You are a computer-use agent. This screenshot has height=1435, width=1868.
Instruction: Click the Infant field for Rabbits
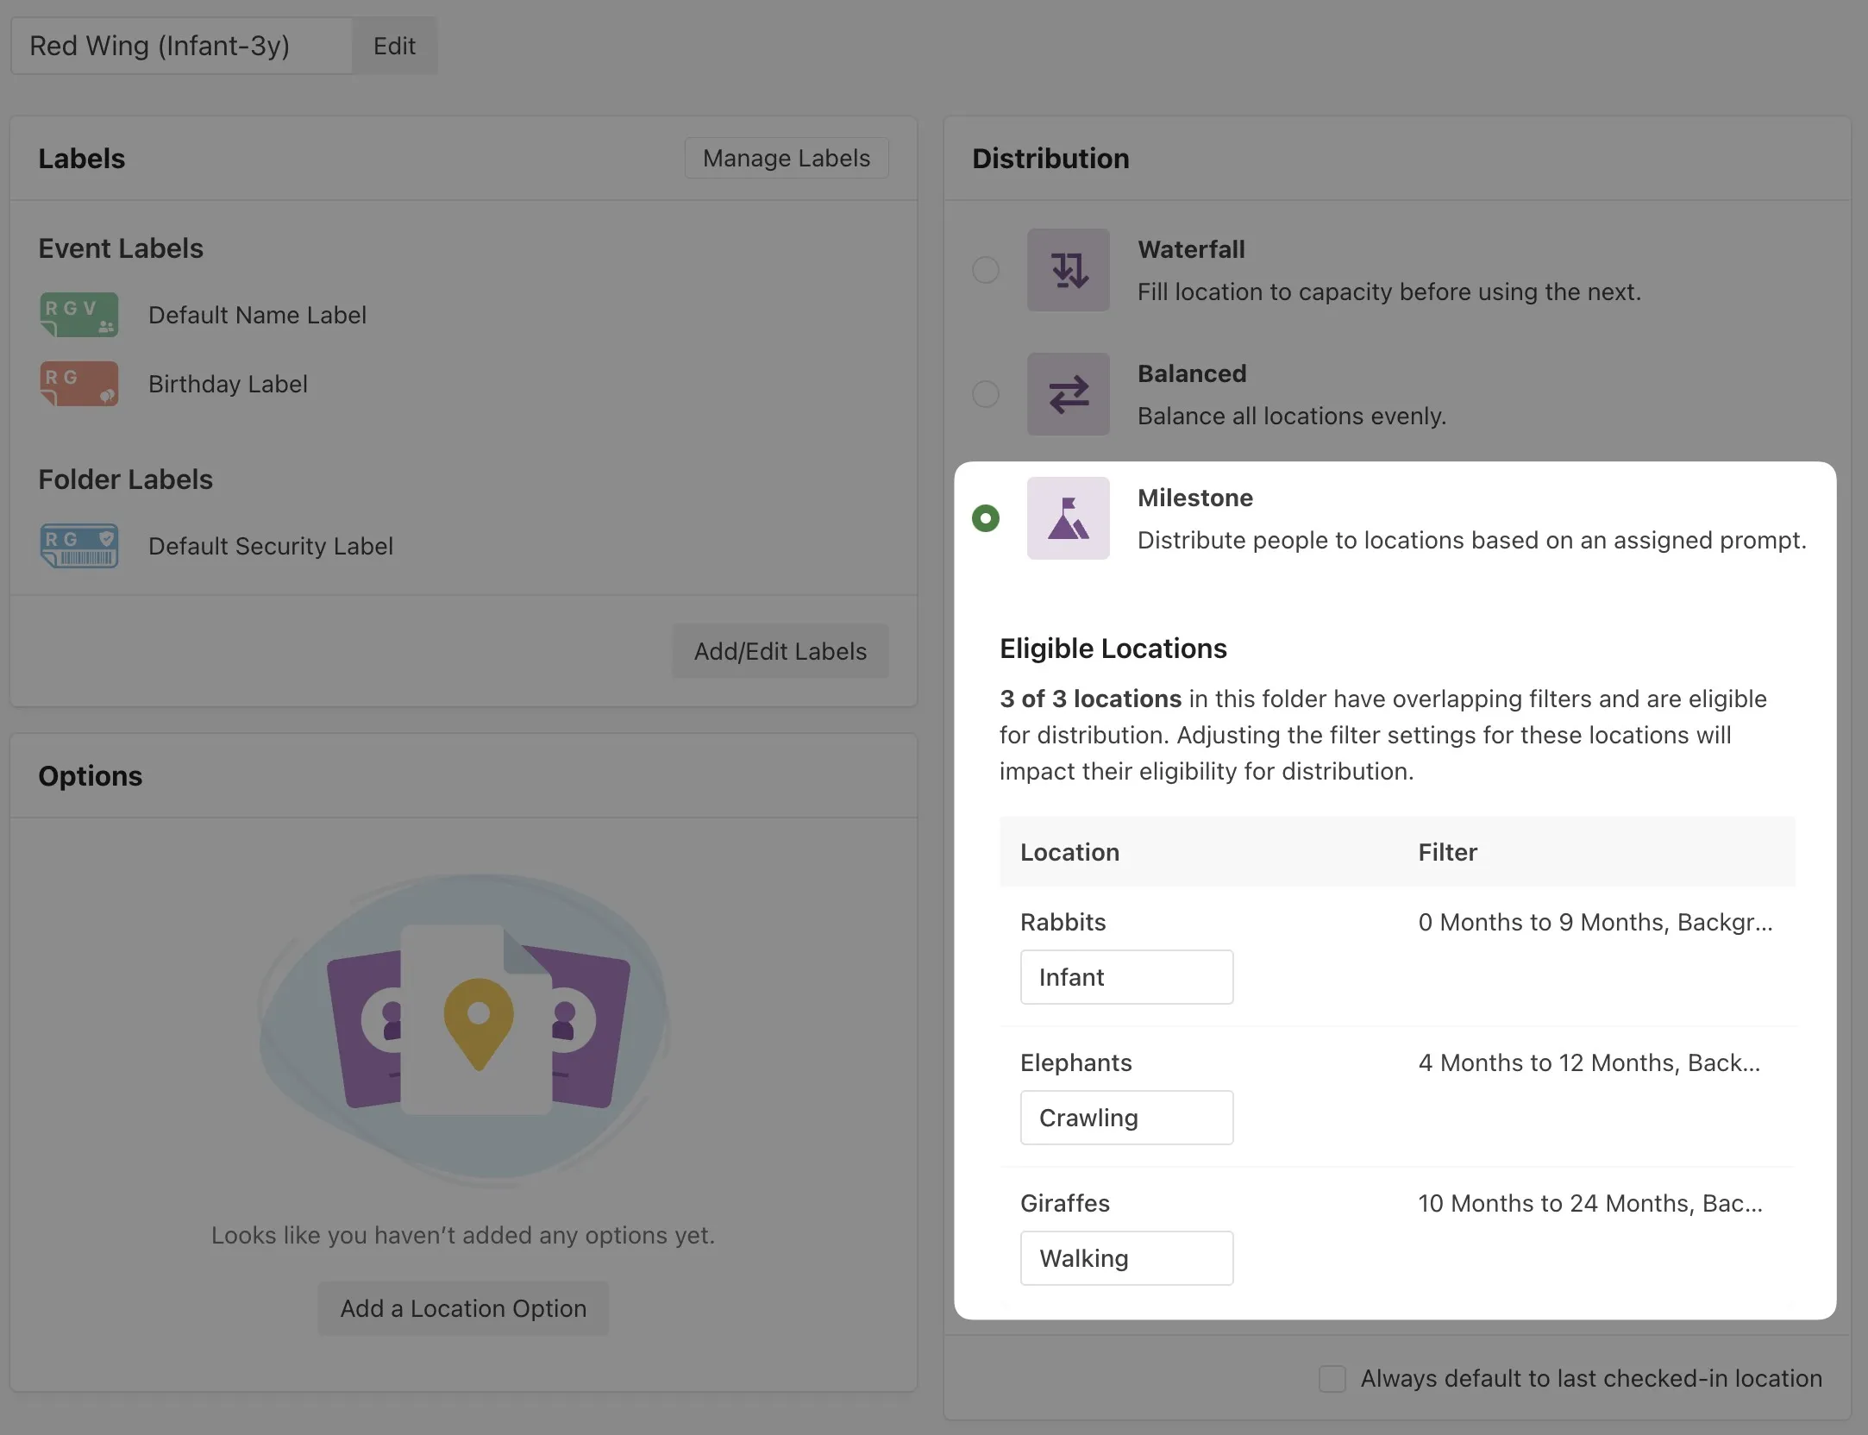[x=1126, y=977]
